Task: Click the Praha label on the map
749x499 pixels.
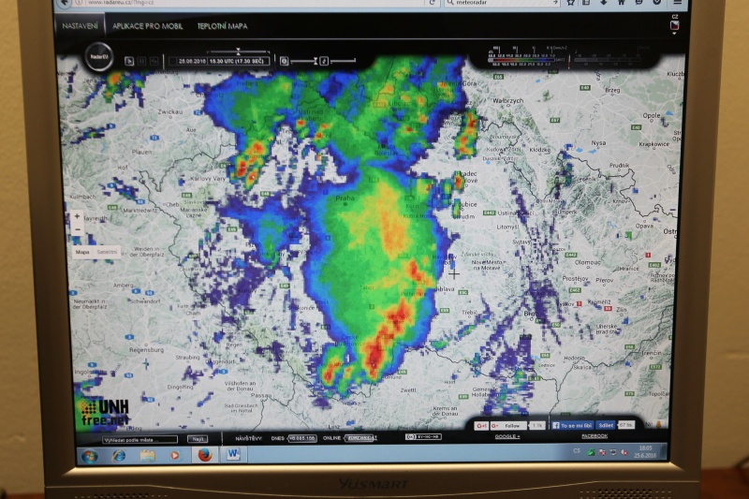Action: pyautogui.click(x=345, y=198)
